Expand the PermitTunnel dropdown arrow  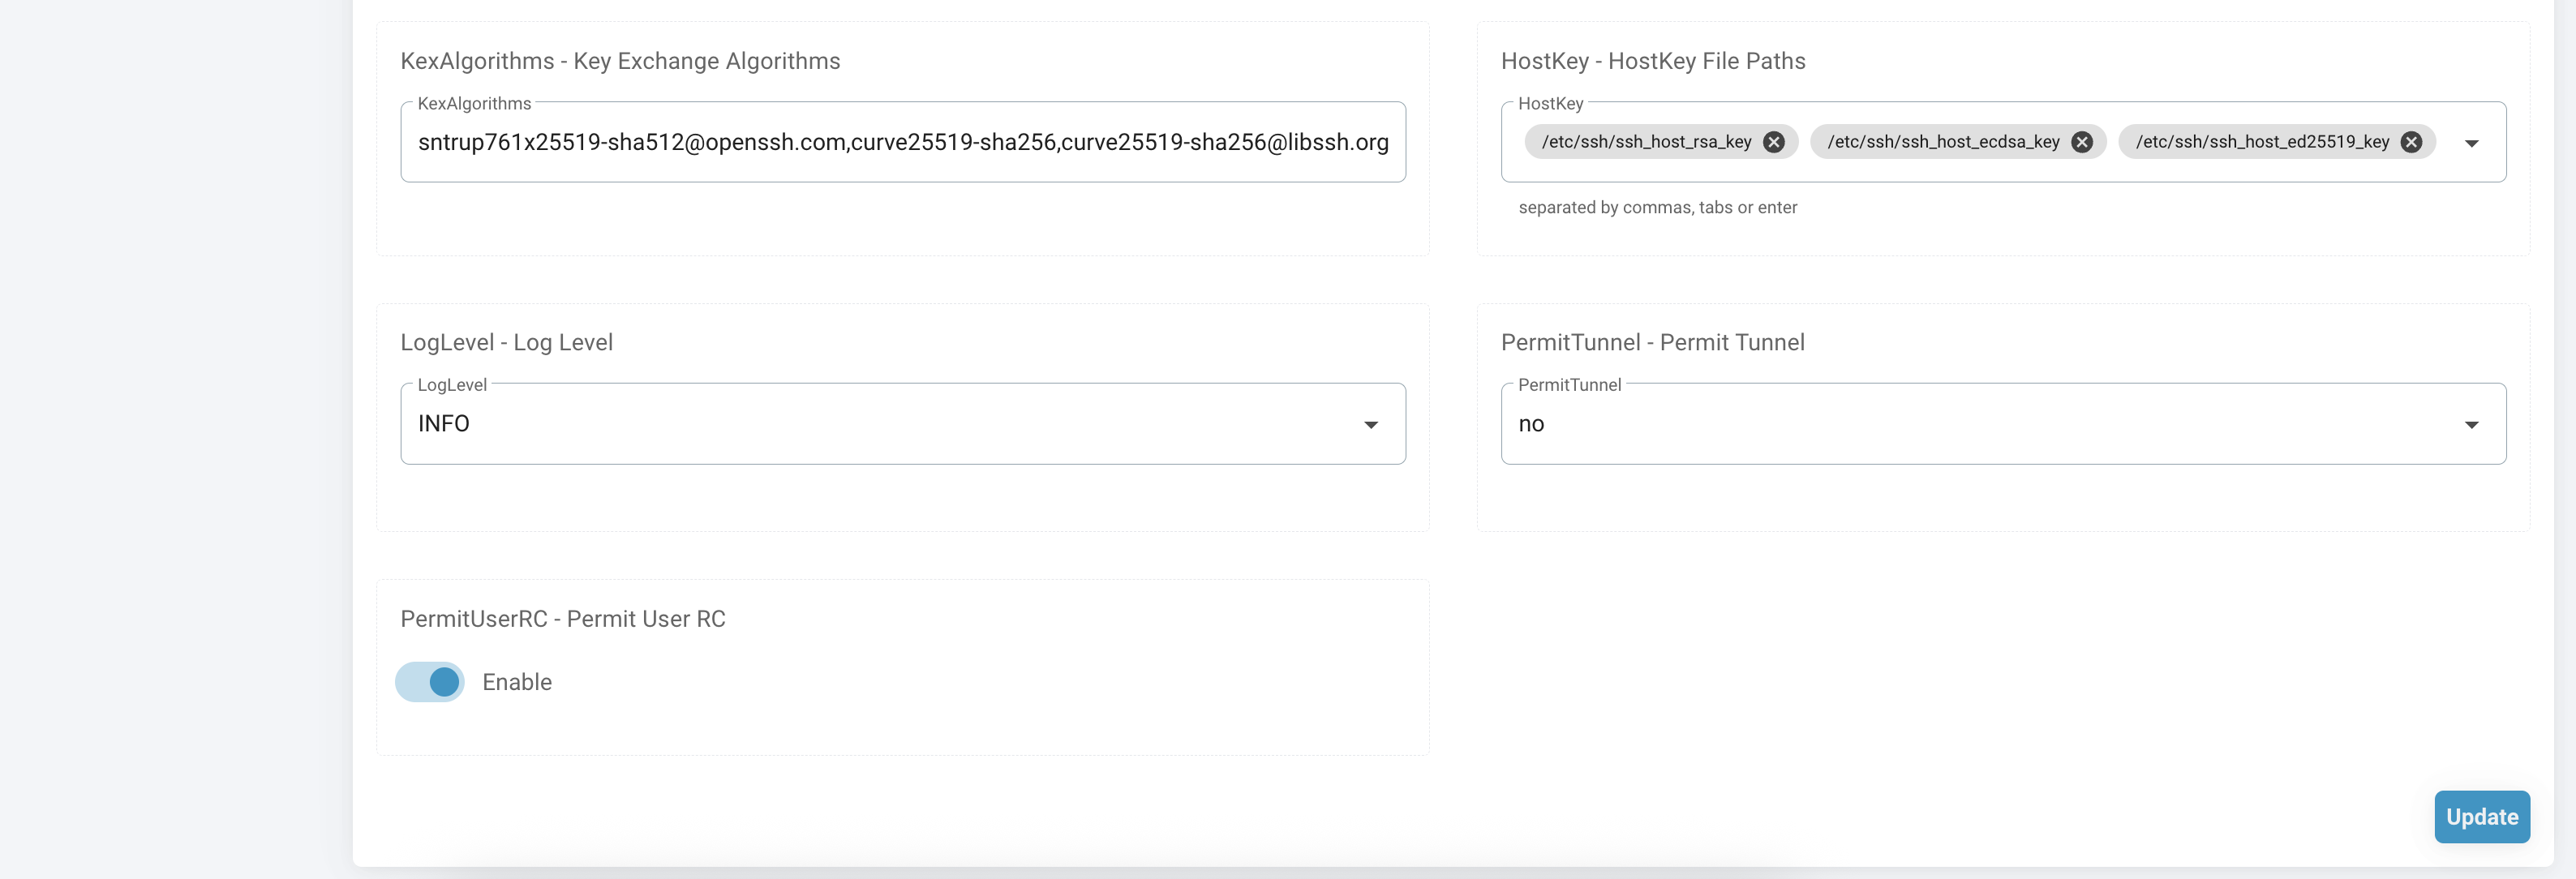pos(2471,425)
